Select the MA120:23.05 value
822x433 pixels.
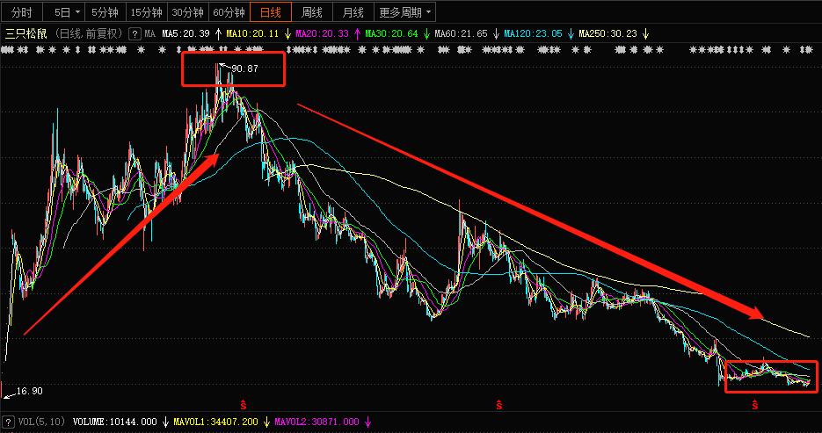pyautogui.click(x=533, y=34)
